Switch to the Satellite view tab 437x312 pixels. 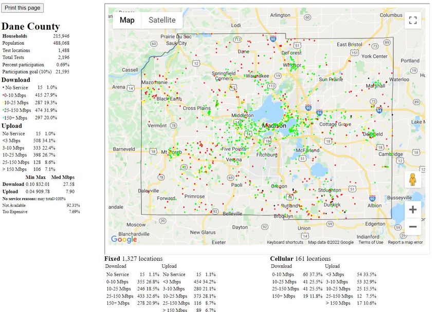(x=162, y=20)
